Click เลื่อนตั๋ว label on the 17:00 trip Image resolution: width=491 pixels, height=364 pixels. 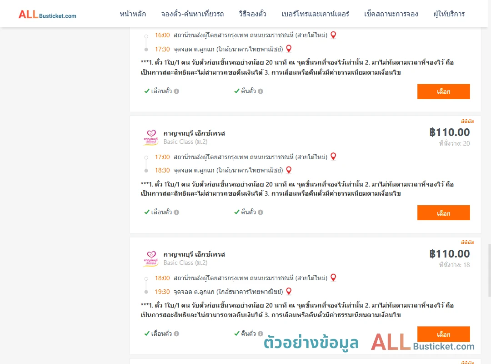pos(161,212)
